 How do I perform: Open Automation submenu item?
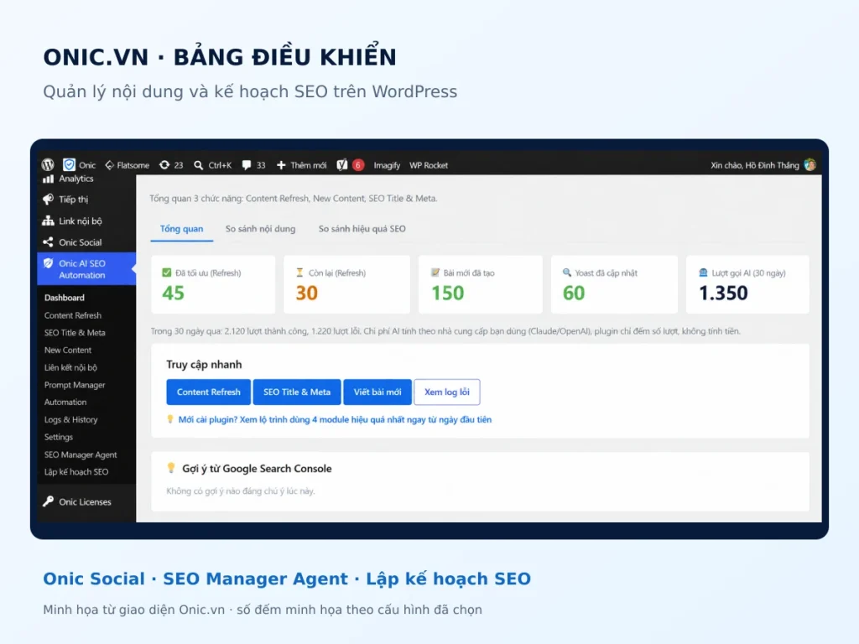[x=65, y=402]
